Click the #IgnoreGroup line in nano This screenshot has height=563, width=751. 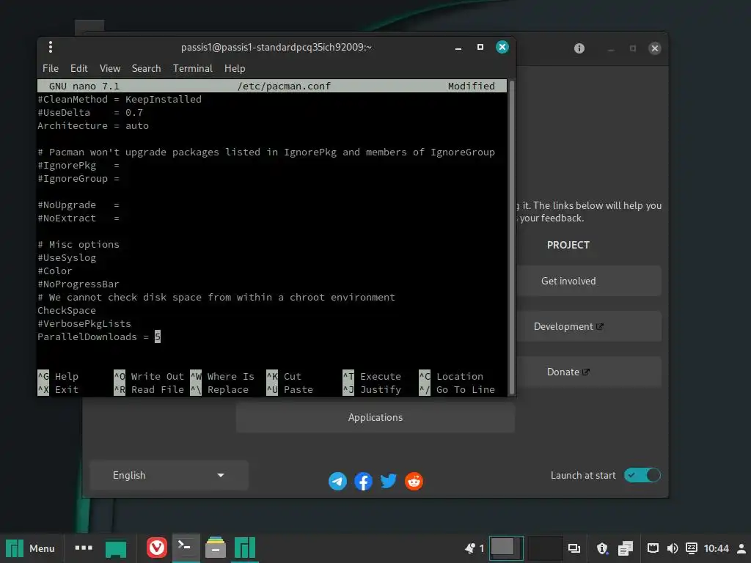tap(78, 179)
